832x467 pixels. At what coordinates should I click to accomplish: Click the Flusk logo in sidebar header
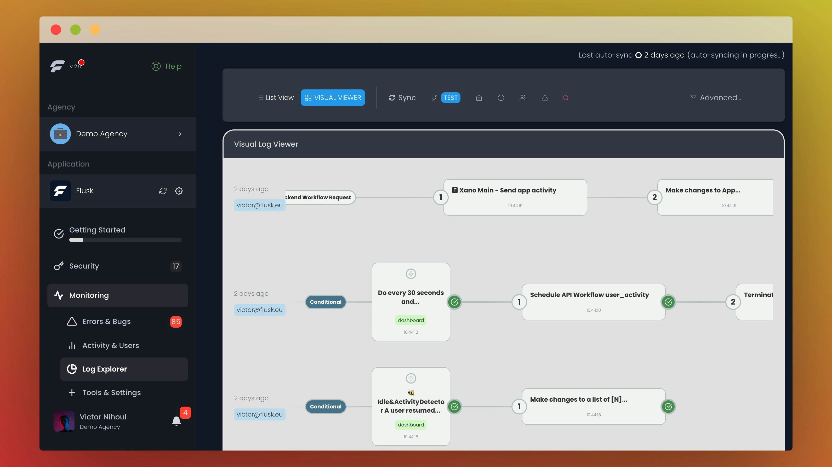click(x=57, y=66)
